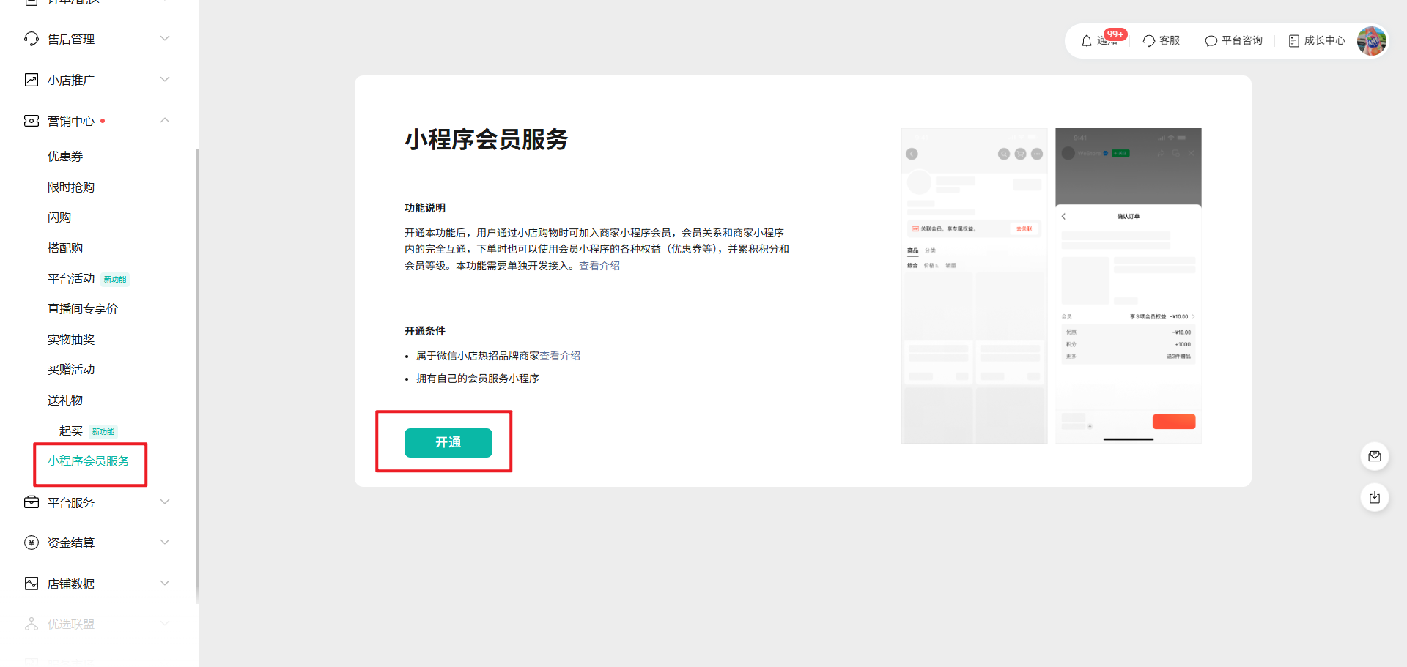Viewport: 1407px width, 667px height.
Task: Expand the 售后管理 menu chevron
Action: 165,38
